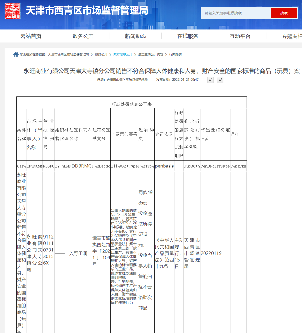Click the 案件名称 column header
302x333 pixels.
pos(21,134)
